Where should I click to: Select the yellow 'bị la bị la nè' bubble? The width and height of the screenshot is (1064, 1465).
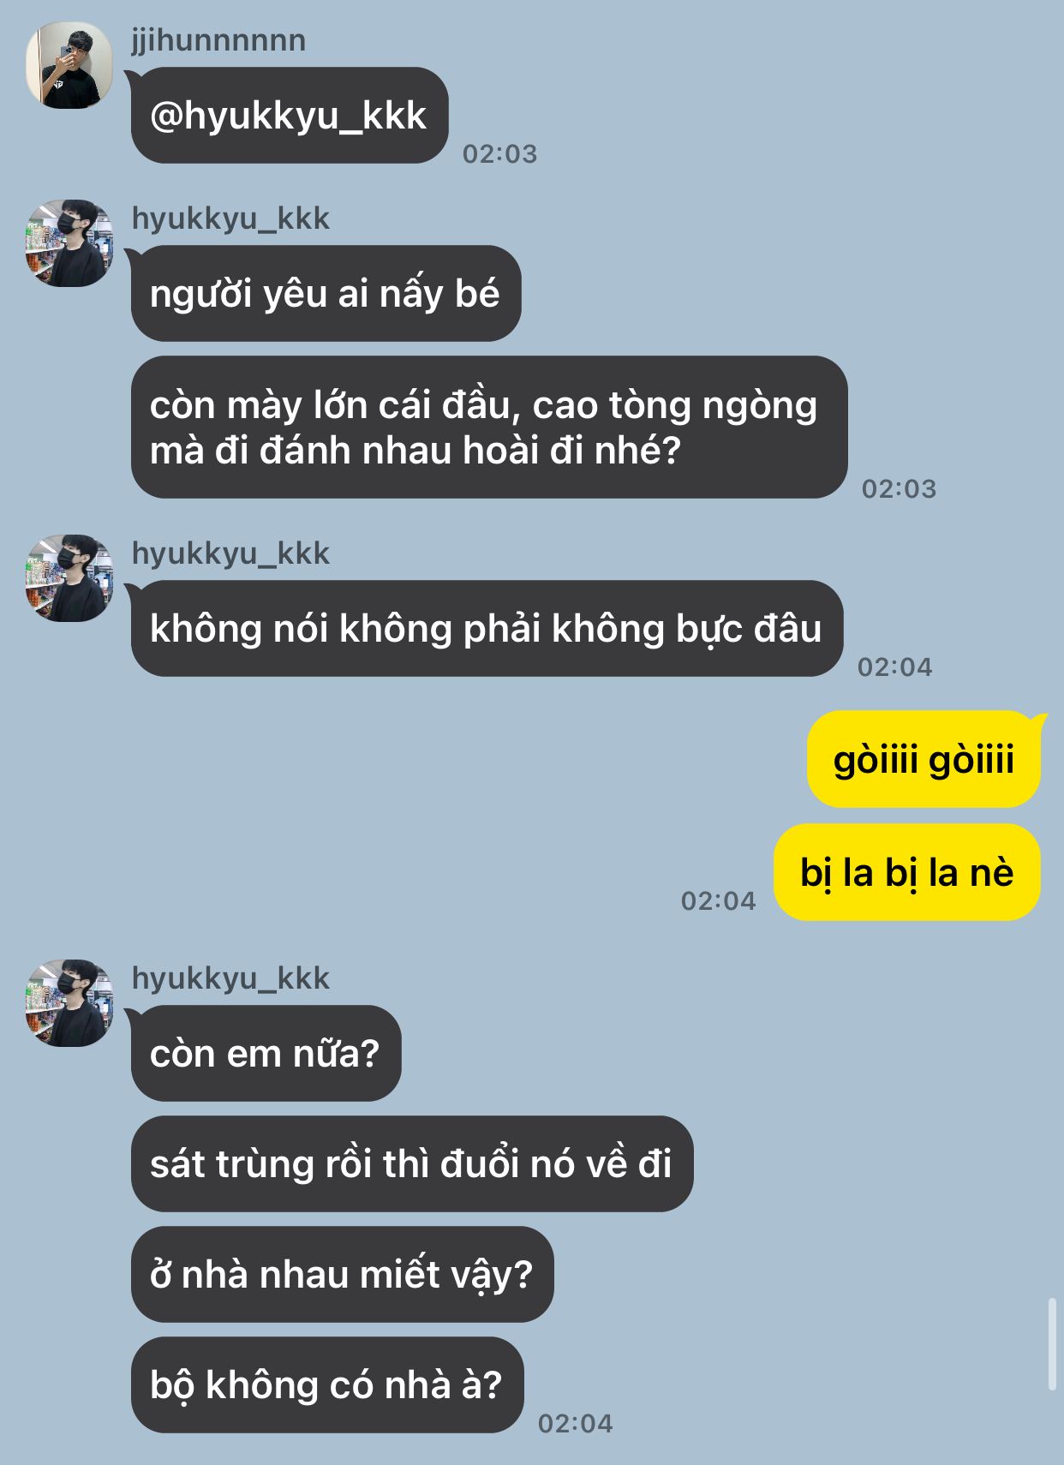tap(907, 873)
